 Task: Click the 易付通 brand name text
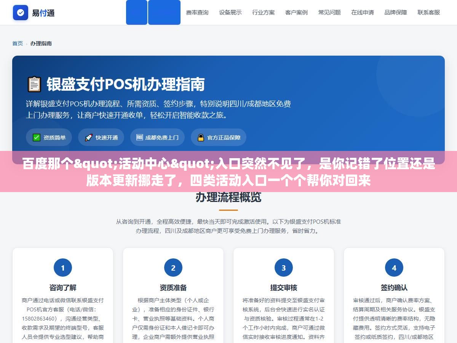(x=43, y=13)
